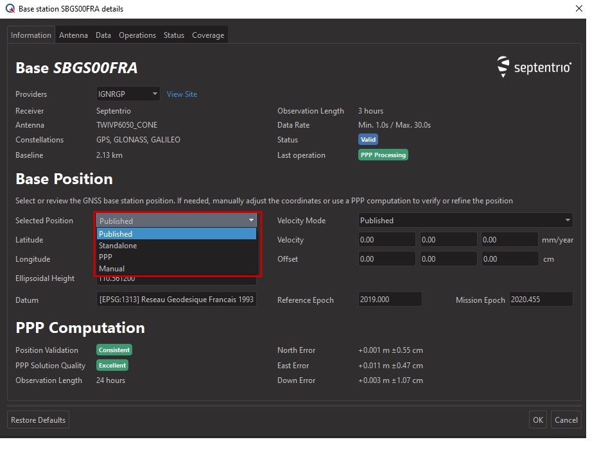Choose PPP in the position list
Image resolution: width=599 pixels, height=451 pixels.
click(106, 257)
